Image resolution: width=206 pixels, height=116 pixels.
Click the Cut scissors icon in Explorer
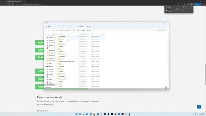[x=55, y=26]
